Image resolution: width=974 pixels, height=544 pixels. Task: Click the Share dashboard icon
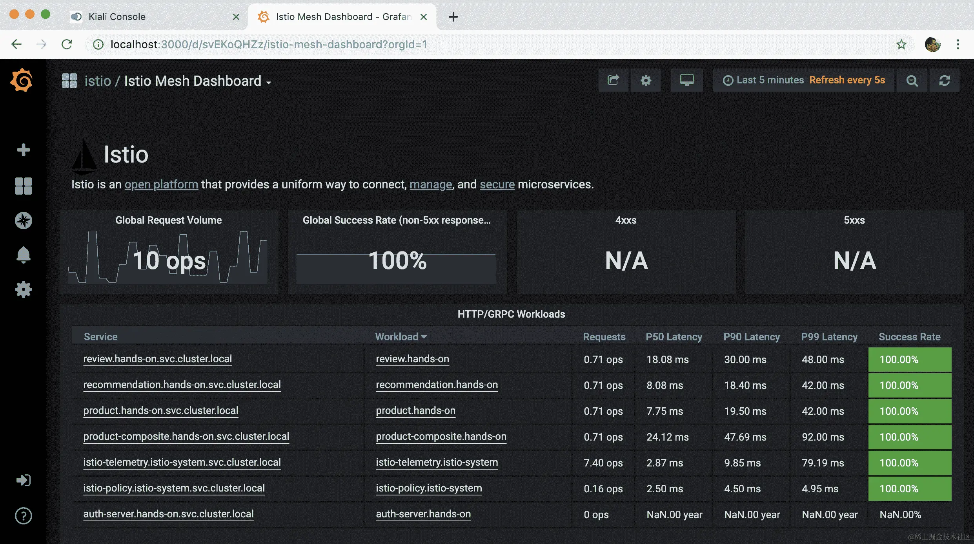[613, 80]
